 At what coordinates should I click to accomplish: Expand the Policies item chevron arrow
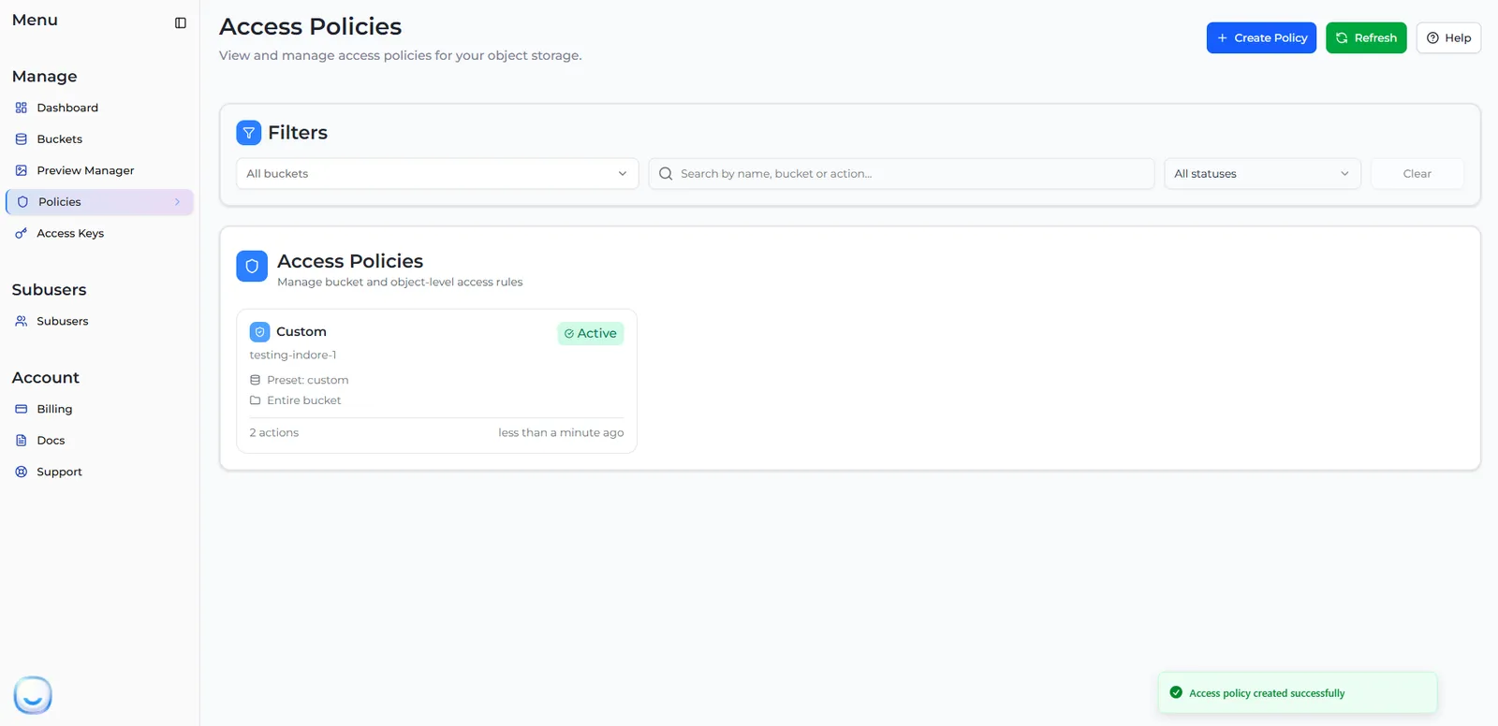177,202
